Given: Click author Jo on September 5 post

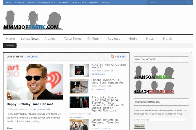Looking at the screenshot, I should [90, 114].
